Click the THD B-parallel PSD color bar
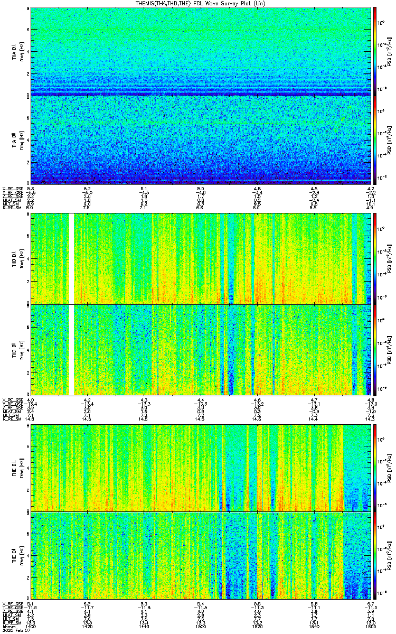Screen dimensions: 396x634 click(x=375, y=350)
